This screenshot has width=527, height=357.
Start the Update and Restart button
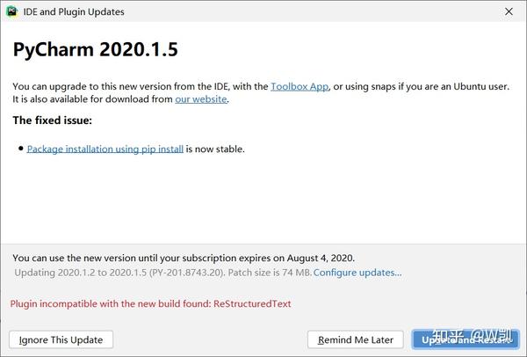[x=464, y=339]
